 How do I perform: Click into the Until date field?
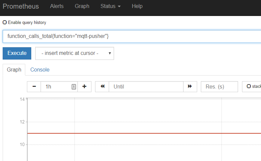[146, 86]
